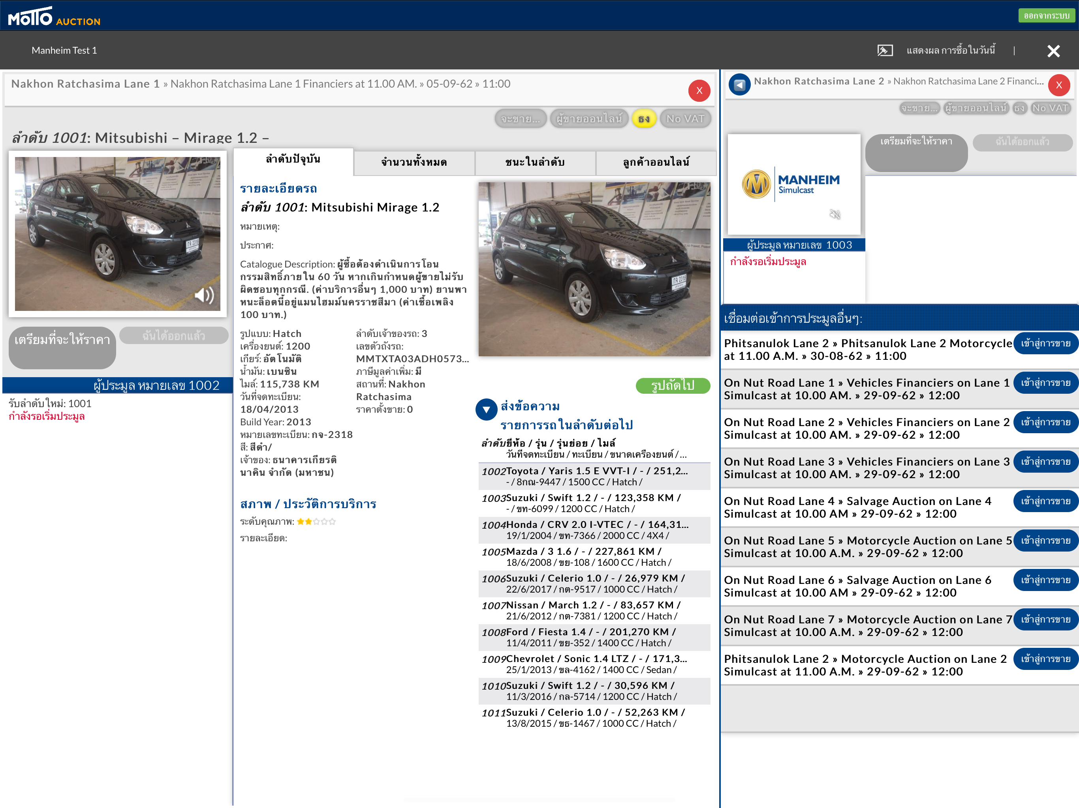Image resolution: width=1079 pixels, height=808 pixels.
Task: Join Phitsanulok Lane 2 Motorcycle 30-08-62 sale
Action: pyautogui.click(x=1045, y=344)
